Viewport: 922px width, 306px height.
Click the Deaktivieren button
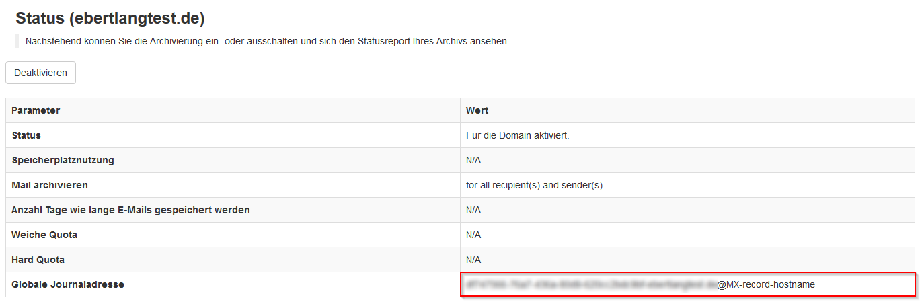[40, 73]
